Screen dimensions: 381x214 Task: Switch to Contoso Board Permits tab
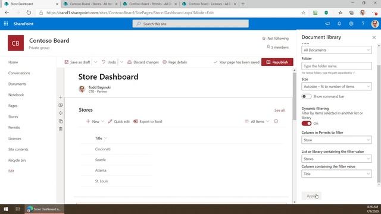(149, 4)
